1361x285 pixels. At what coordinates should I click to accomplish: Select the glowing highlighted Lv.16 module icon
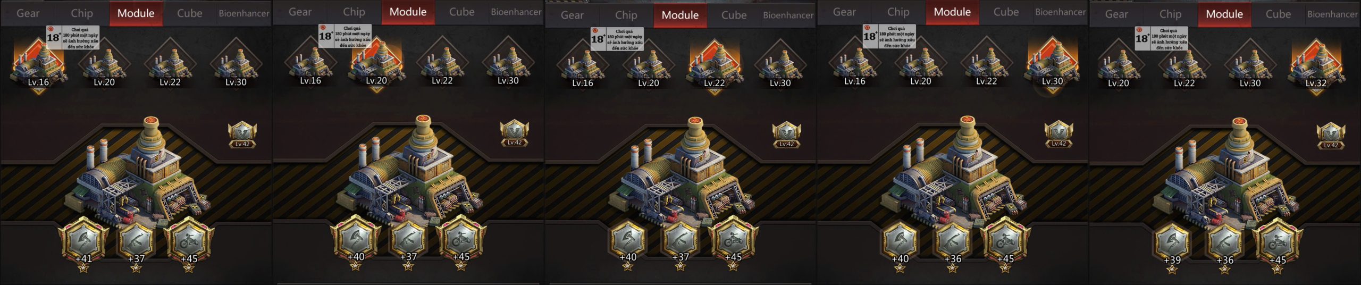point(38,65)
